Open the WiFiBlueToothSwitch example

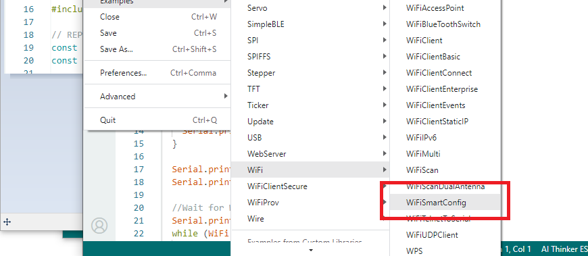(445, 24)
